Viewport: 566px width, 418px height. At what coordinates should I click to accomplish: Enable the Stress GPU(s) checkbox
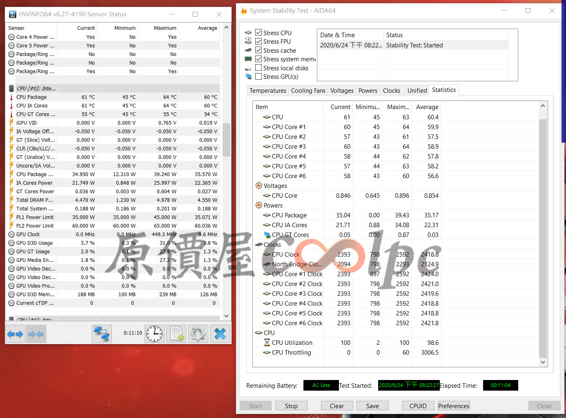pos(258,76)
